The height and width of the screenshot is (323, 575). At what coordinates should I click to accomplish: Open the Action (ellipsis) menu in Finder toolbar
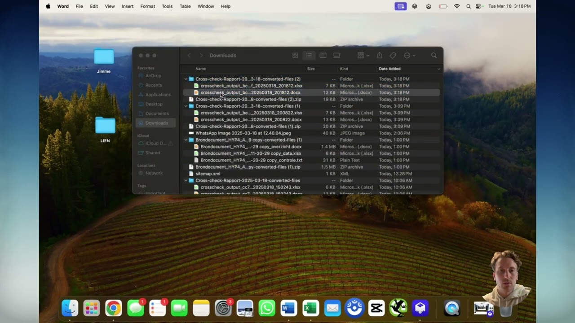point(409,55)
